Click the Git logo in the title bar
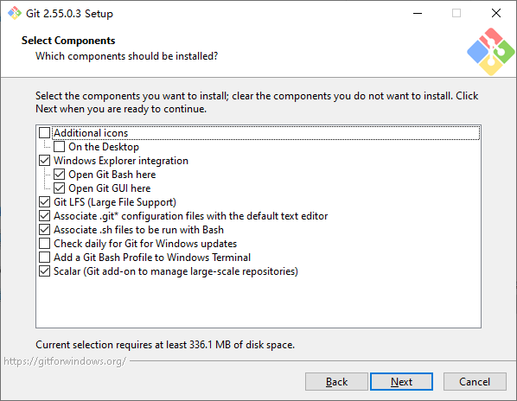Screen dimensions: 517x401 (x=15, y=13)
